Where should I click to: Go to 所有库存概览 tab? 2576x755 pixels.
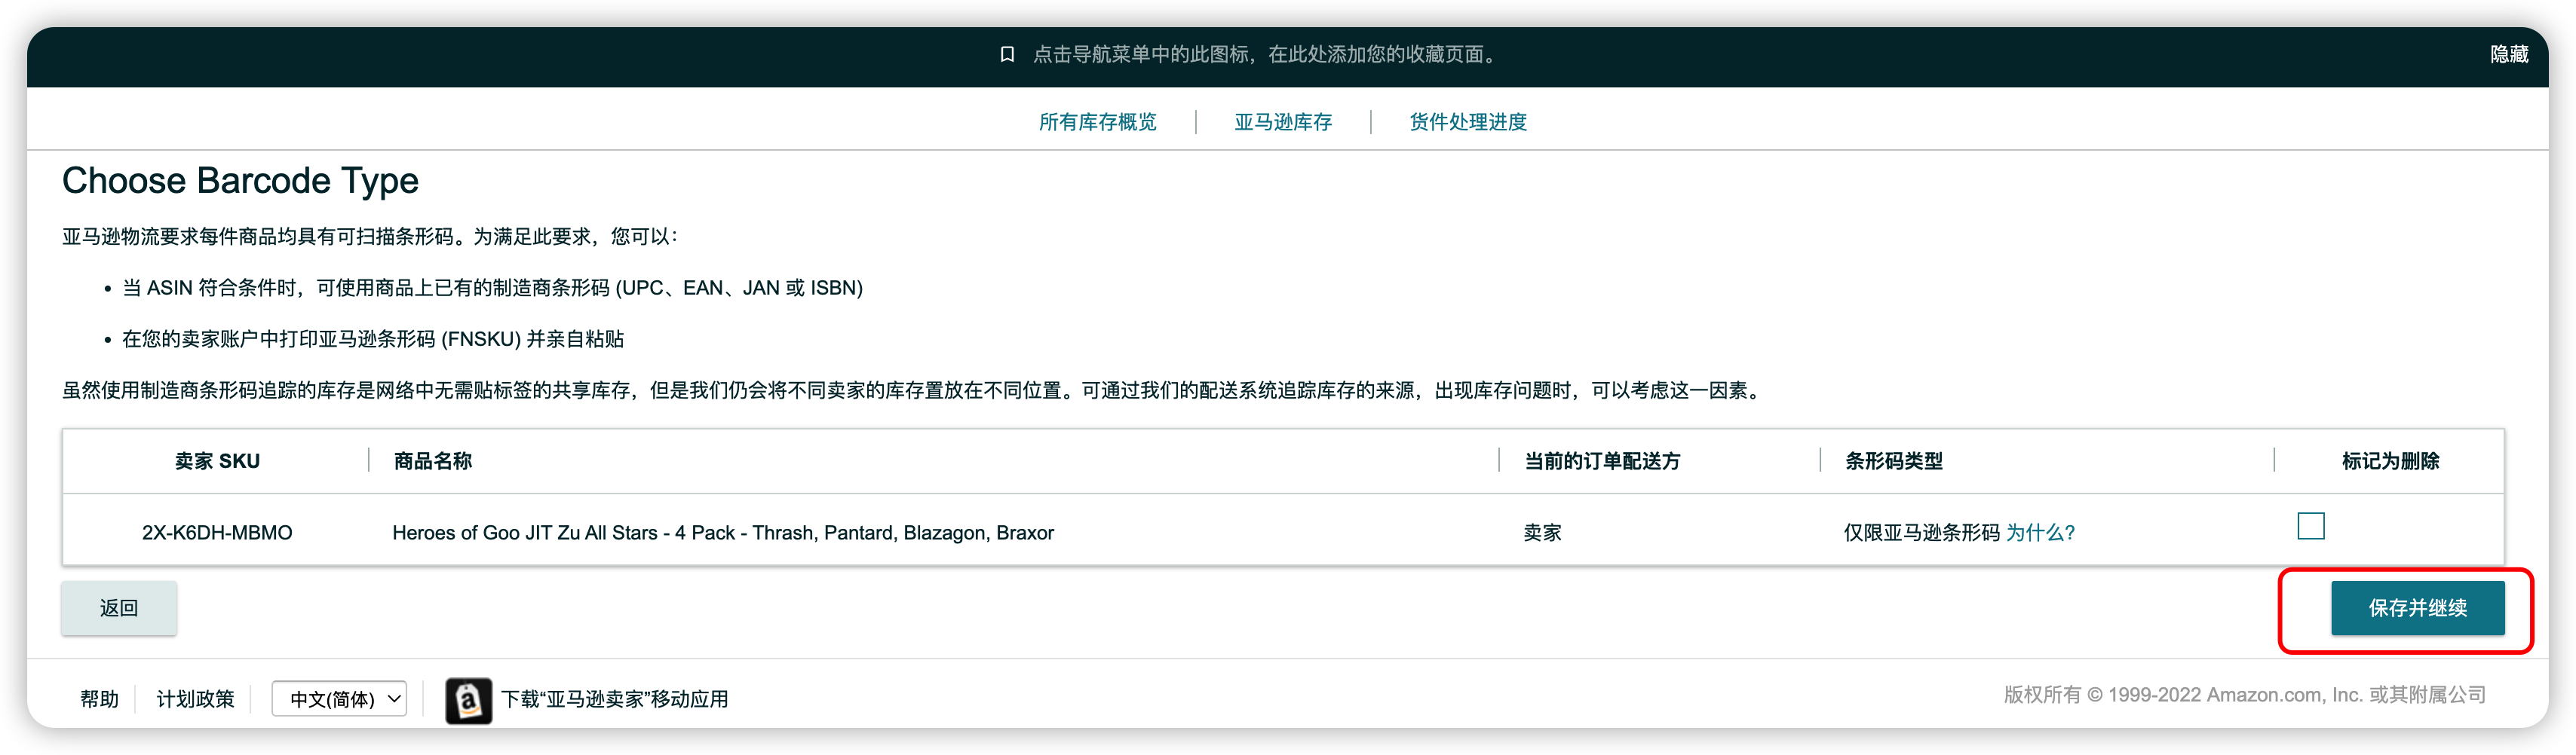(1097, 122)
